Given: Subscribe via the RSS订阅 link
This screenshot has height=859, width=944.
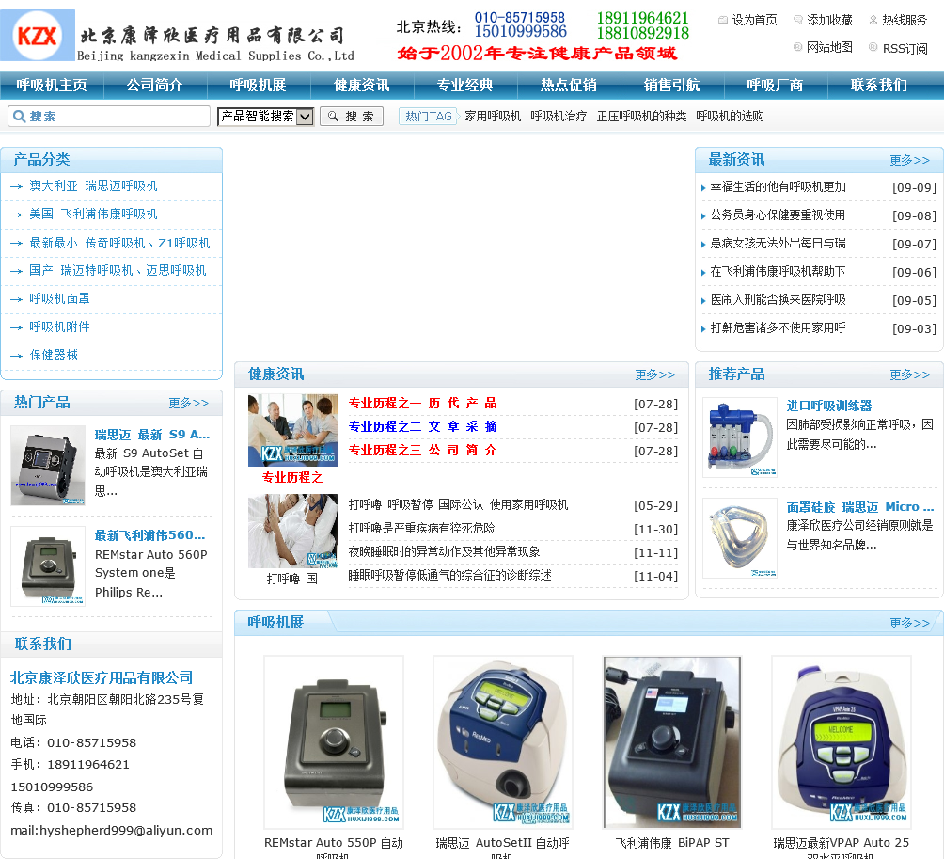Looking at the screenshot, I should [x=905, y=48].
